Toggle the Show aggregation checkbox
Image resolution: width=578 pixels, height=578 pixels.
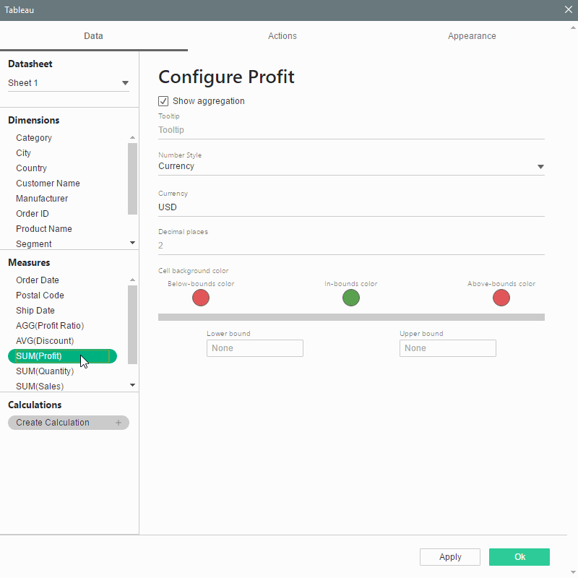(x=163, y=101)
